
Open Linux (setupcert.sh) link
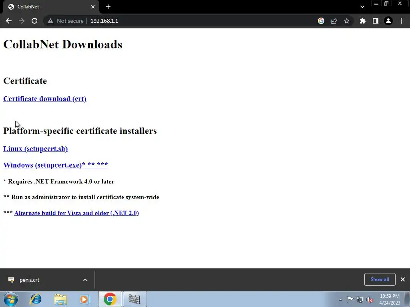35,149
